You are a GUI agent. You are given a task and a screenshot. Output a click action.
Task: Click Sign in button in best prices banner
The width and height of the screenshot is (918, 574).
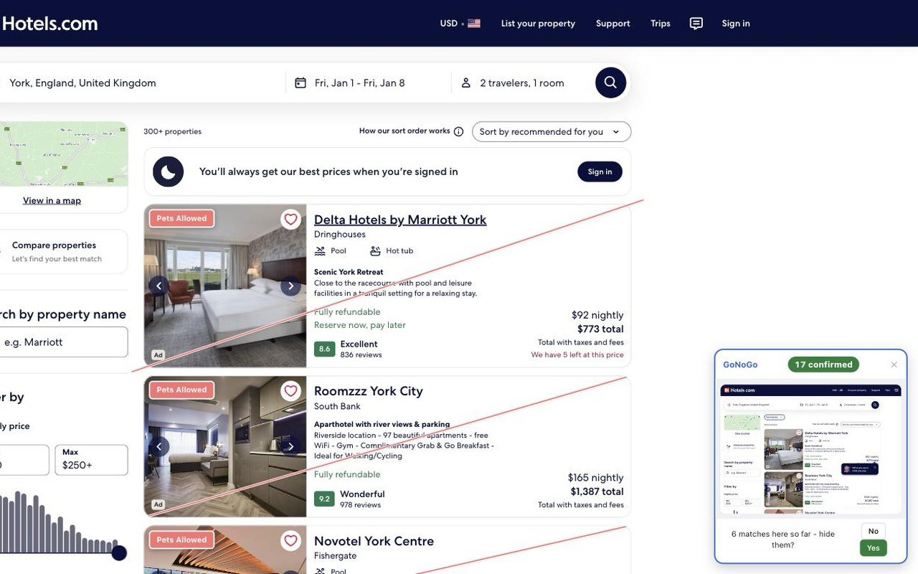point(600,171)
